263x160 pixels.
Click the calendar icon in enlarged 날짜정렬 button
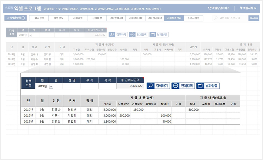(200, 86)
